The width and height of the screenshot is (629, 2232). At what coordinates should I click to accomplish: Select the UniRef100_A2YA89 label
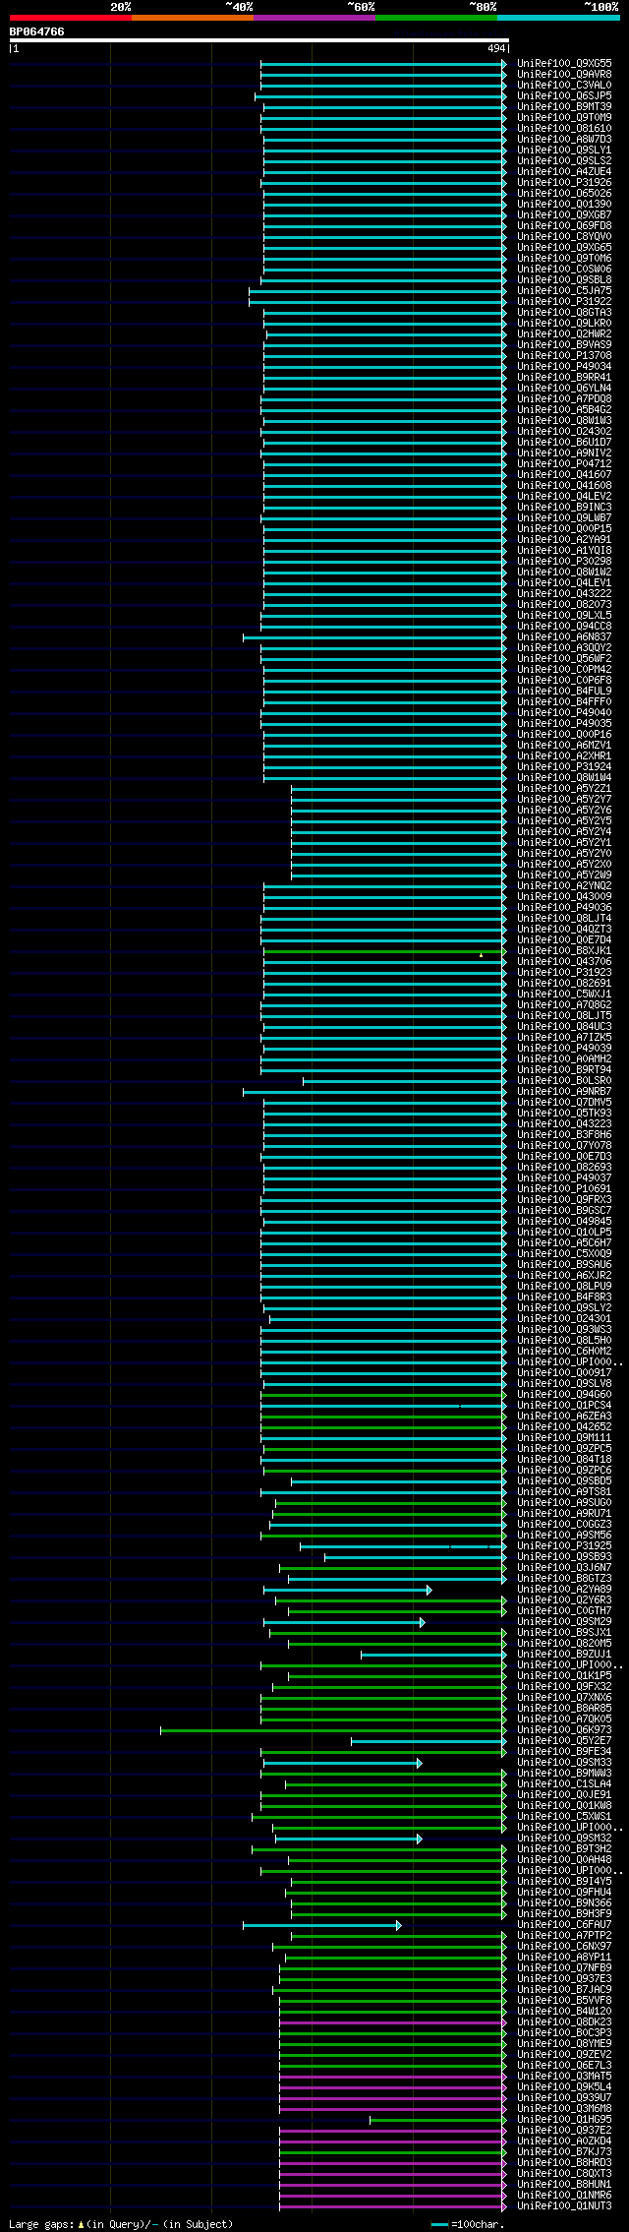pos(564,1589)
